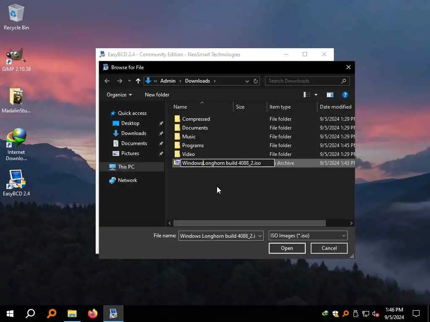Open the Windows Start menu
Image resolution: width=430 pixels, height=322 pixels.
tap(10, 314)
